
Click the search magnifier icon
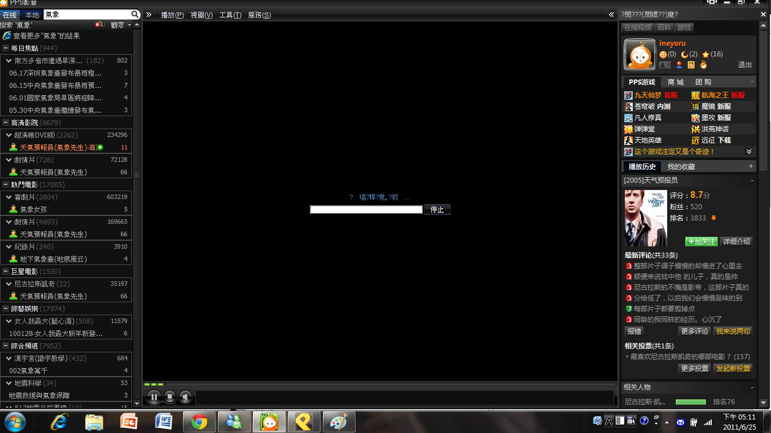coord(135,14)
